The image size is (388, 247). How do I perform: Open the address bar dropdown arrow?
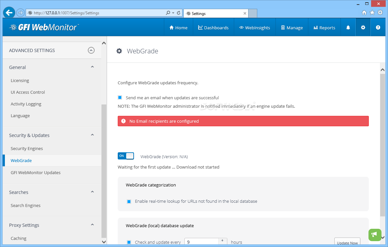pos(173,13)
